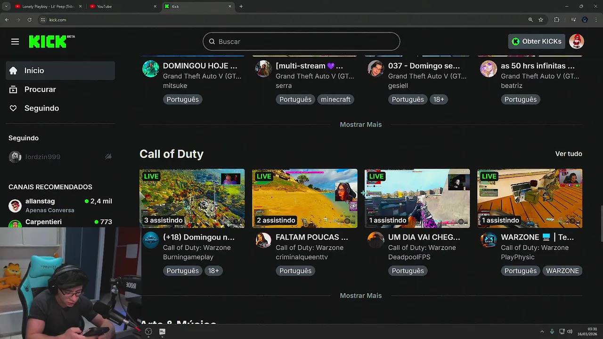The image size is (603, 339).
Task: Open Burningameplay channel avatar
Action: (x=151, y=240)
